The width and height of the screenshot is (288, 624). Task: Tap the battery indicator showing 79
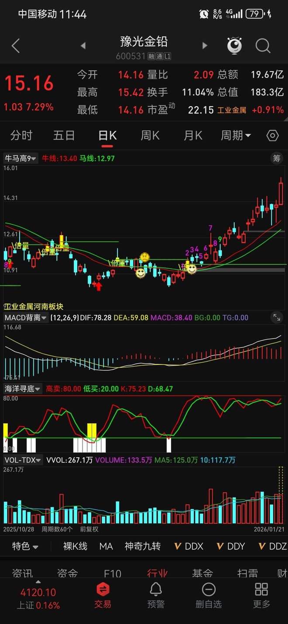tap(255, 14)
